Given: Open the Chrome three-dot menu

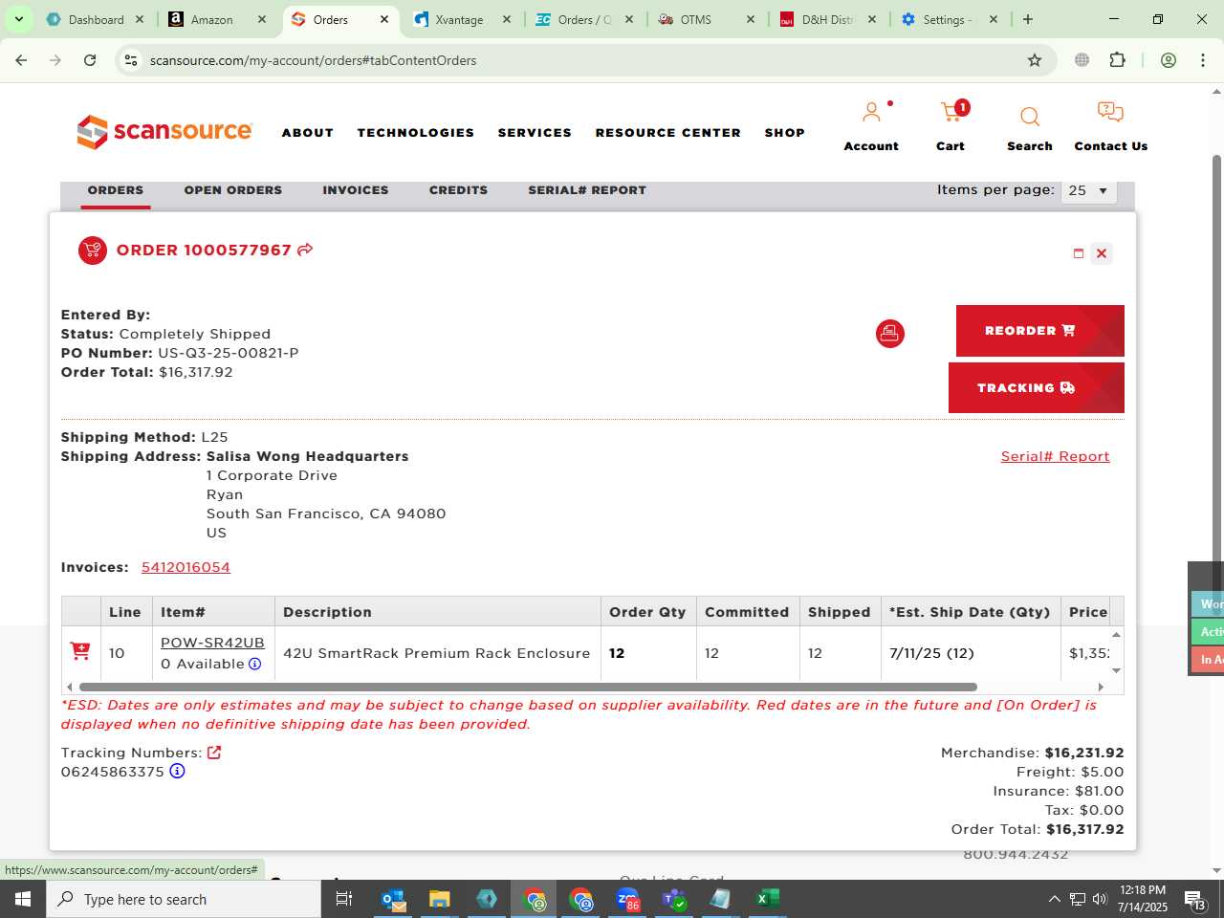Looking at the screenshot, I should point(1203,60).
